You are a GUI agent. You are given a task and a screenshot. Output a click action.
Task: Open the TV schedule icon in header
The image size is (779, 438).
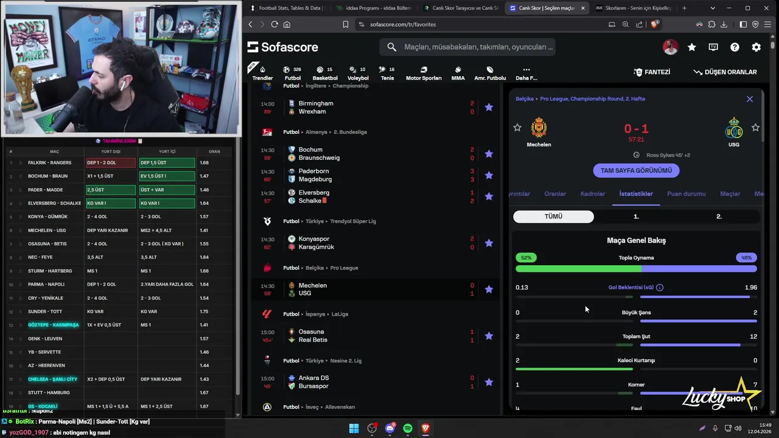pos(713,47)
